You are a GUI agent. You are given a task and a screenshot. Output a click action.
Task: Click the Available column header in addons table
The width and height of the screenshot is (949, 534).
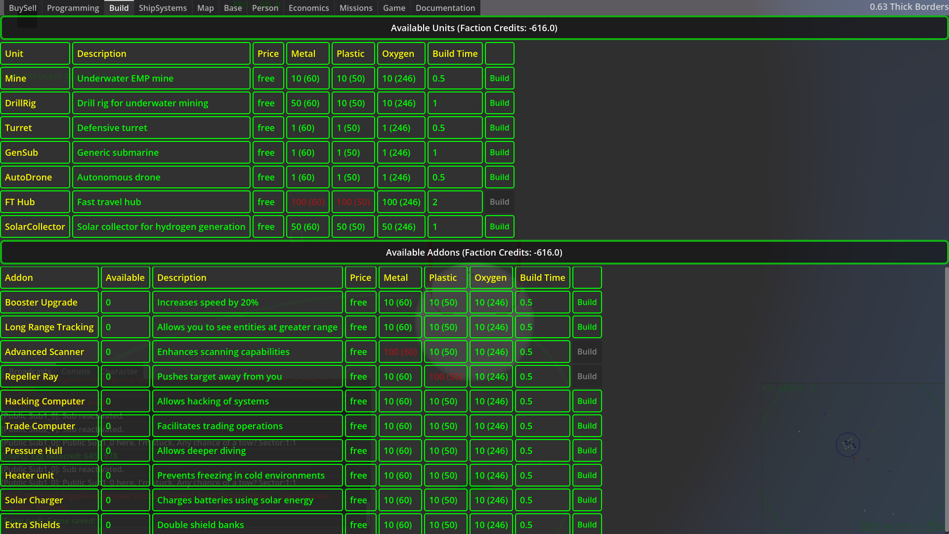click(x=125, y=277)
